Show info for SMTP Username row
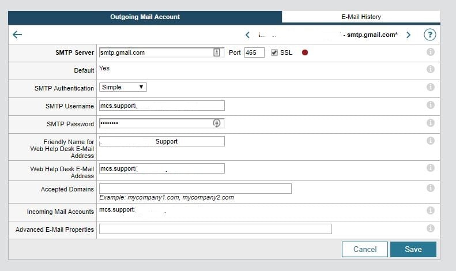Viewport: 456px width, 271px height. [x=431, y=105]
